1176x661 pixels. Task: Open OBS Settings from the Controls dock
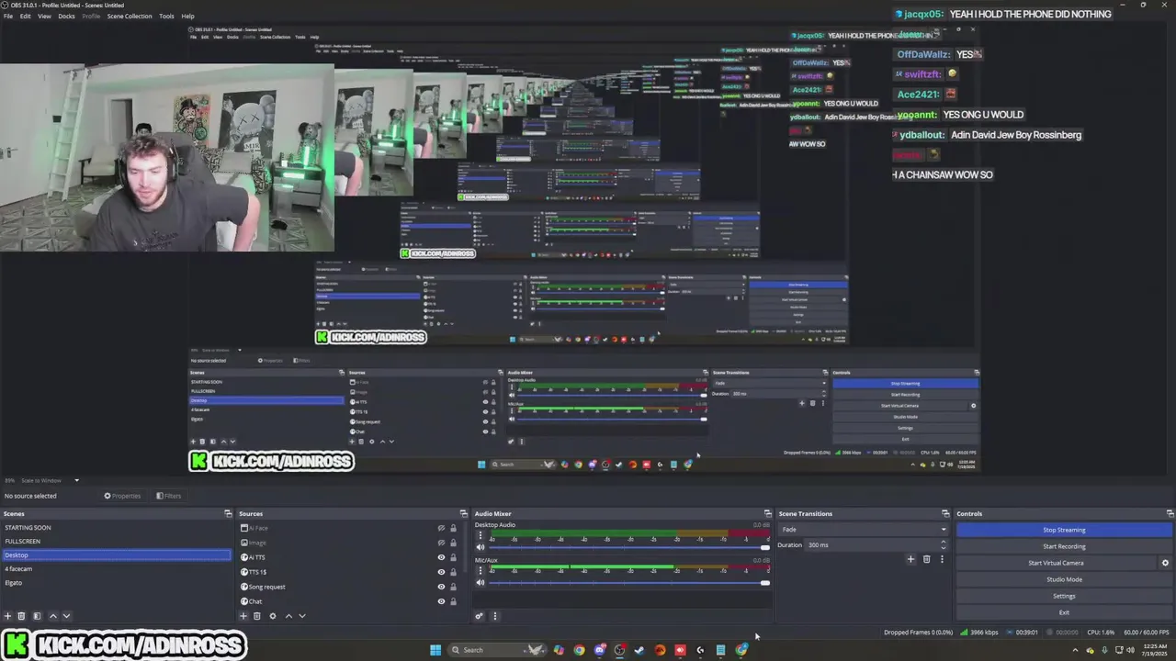pos(1064,596)
